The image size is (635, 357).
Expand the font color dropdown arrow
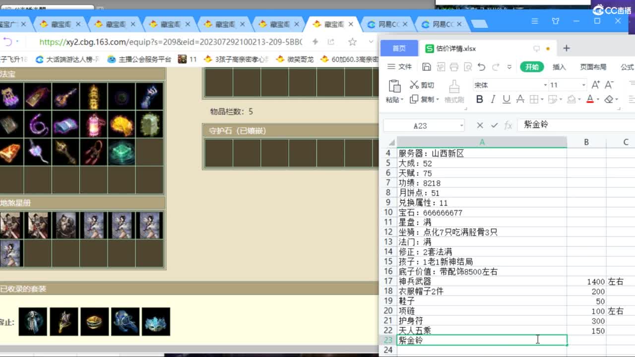click(x=598, y=100)
